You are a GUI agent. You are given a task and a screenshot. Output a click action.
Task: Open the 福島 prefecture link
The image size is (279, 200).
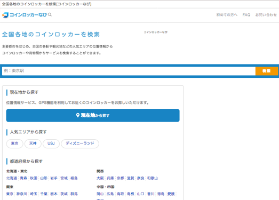coord(74,178)
